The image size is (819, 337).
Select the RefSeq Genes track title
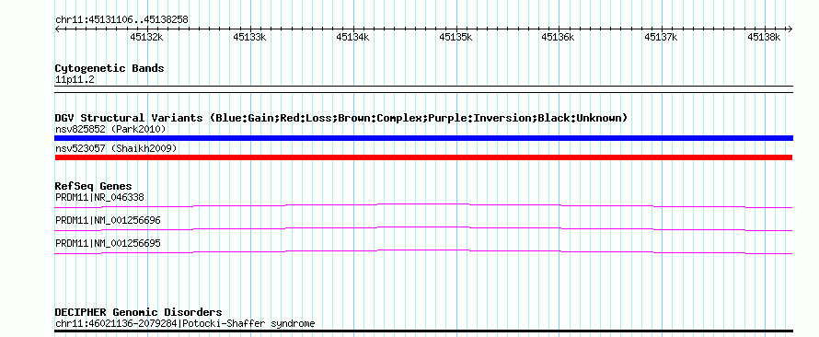[x=94, y=187]
